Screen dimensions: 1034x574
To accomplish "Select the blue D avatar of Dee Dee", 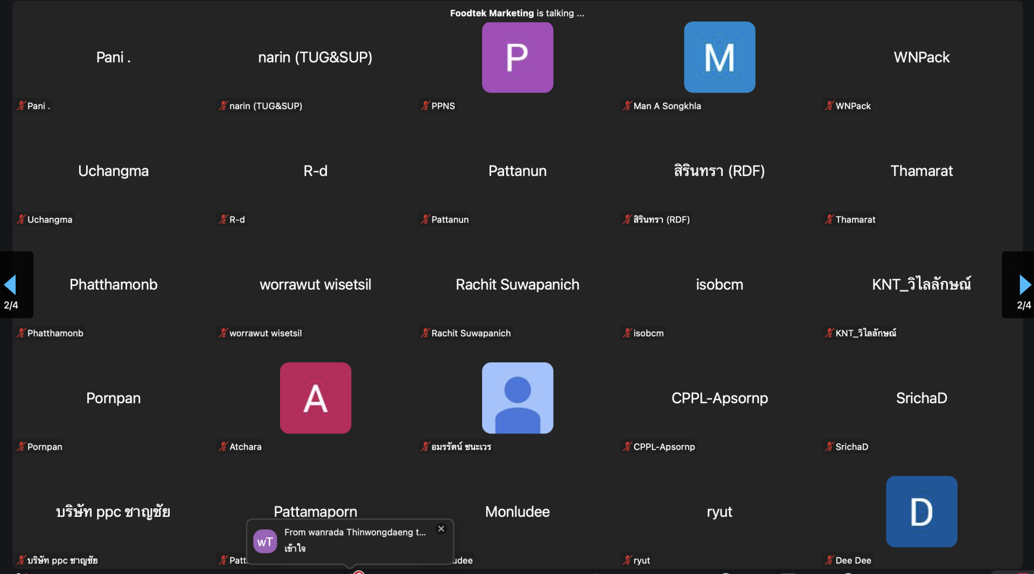I will click(921, 512).
